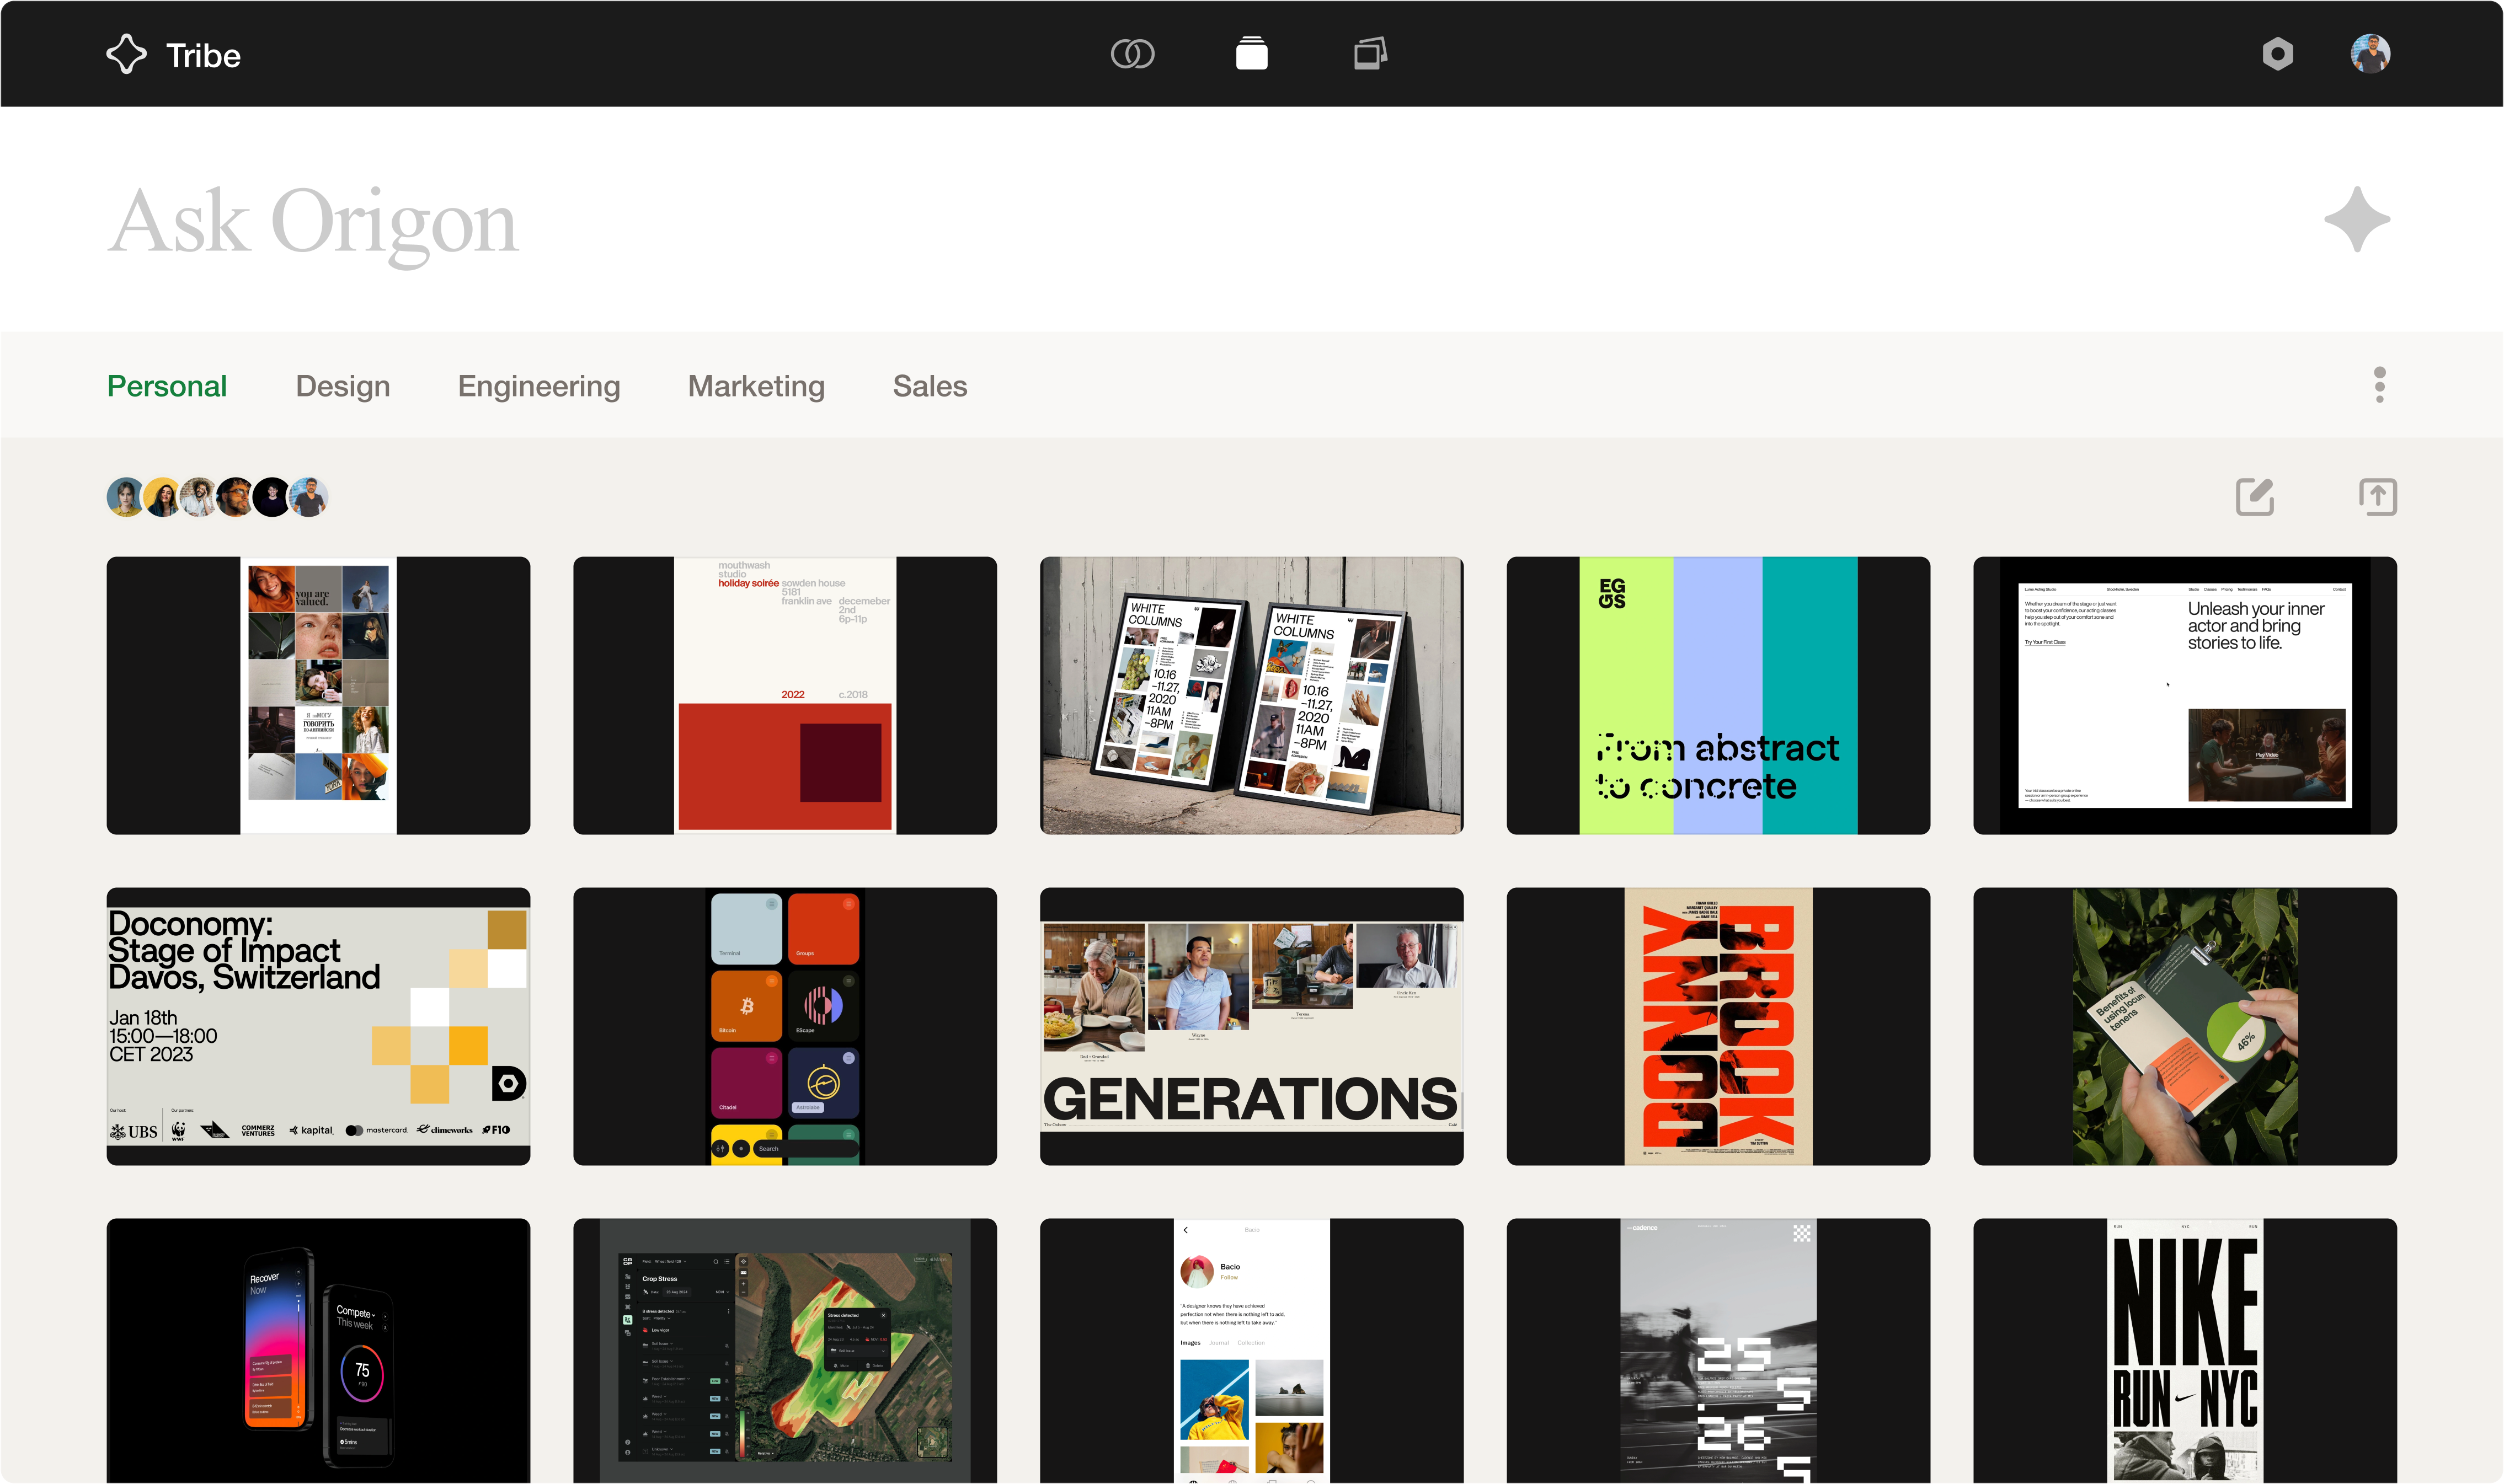Select the From abstract to concrete color-bar swatch

click(x=1718, y=695)
